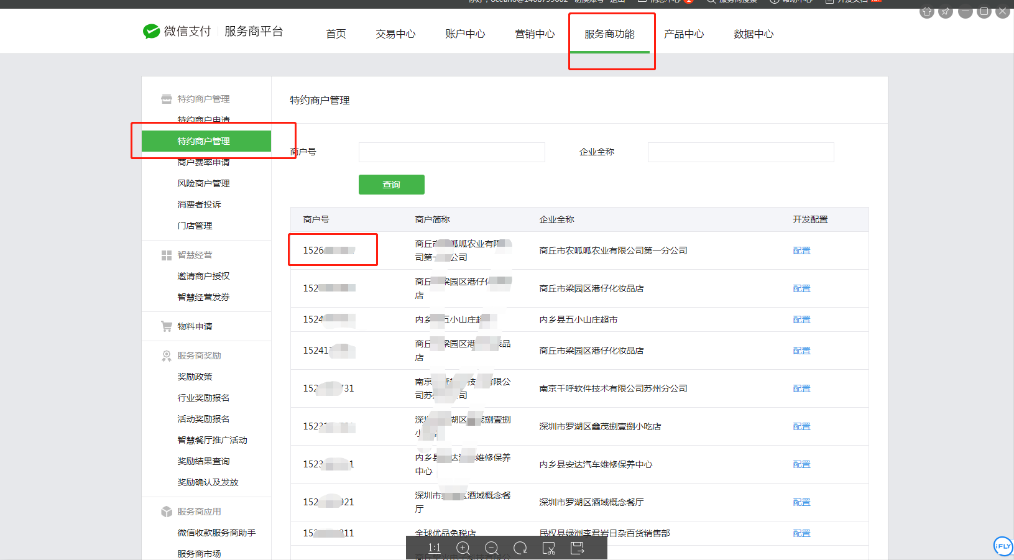Open 邀请商户授权 in sidebar
Image resolution: width=1014 pixels, height=560 pixels.
203,276
